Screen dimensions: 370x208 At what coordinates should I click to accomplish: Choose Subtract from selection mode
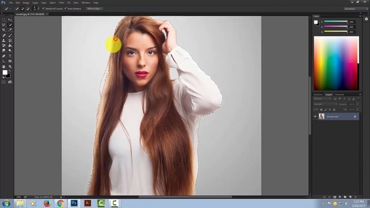click(x=28, y=9)
